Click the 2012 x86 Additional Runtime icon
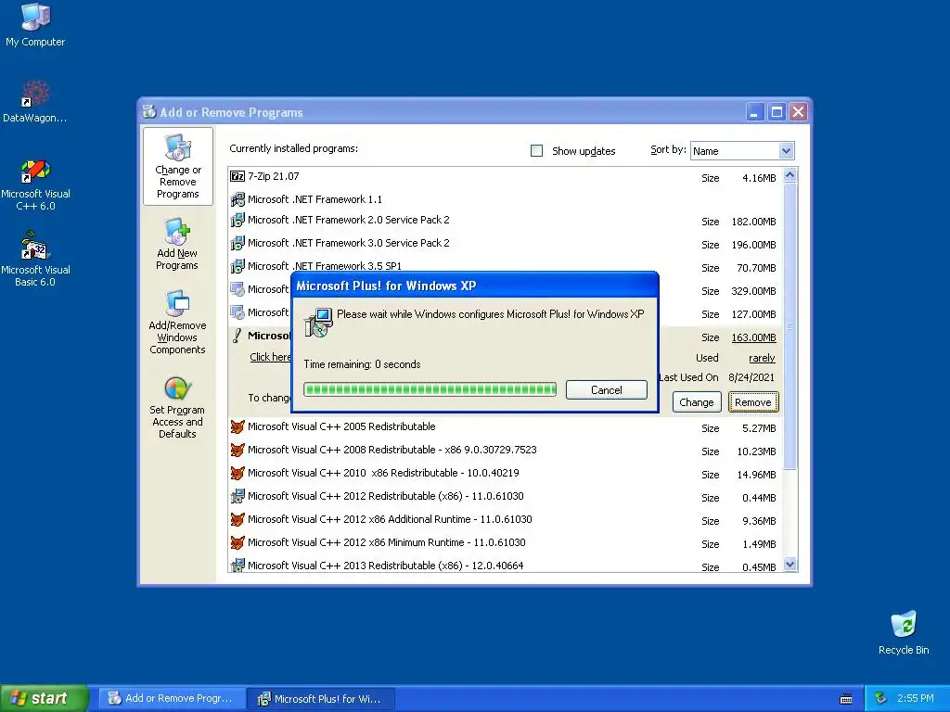Image resolution: width=950 pixels, height=712 pixels. (237, 519)
